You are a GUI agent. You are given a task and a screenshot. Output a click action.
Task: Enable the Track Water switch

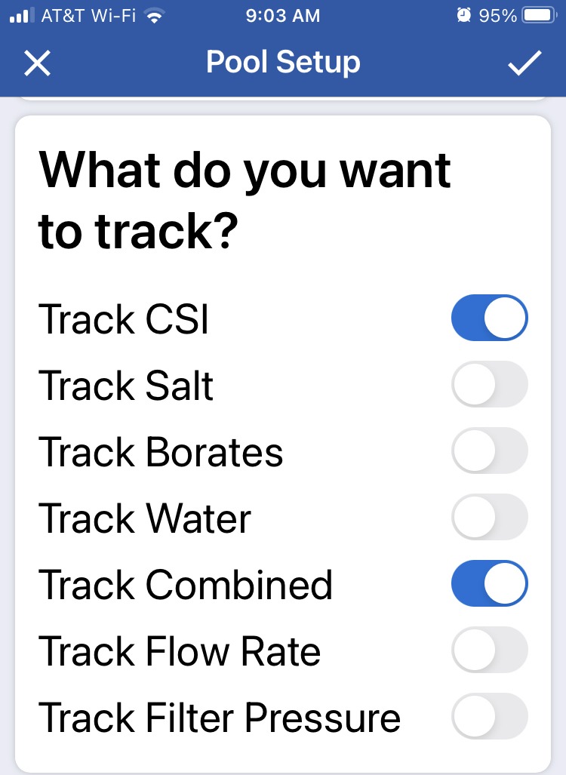489,517
